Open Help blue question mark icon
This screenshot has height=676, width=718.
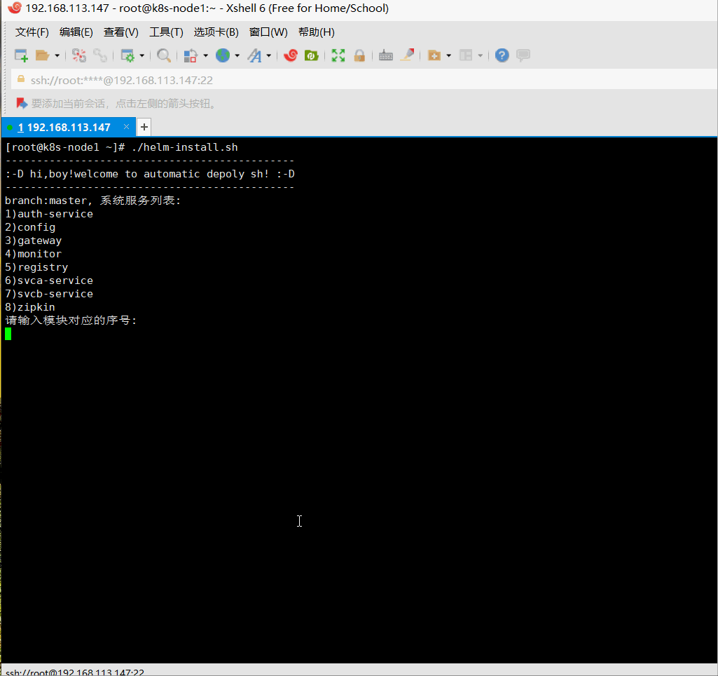(x=502, y=55)
